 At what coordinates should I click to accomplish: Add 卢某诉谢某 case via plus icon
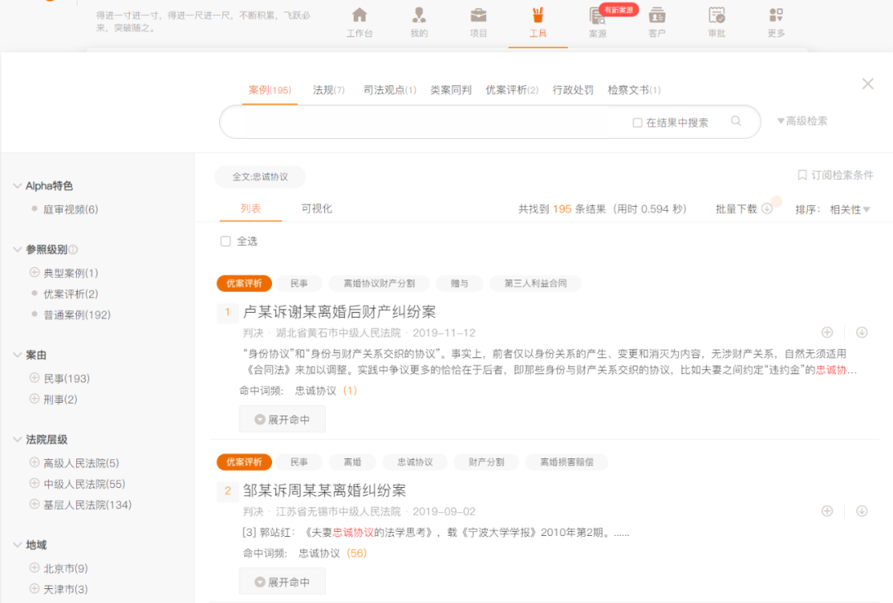(827, 333)
